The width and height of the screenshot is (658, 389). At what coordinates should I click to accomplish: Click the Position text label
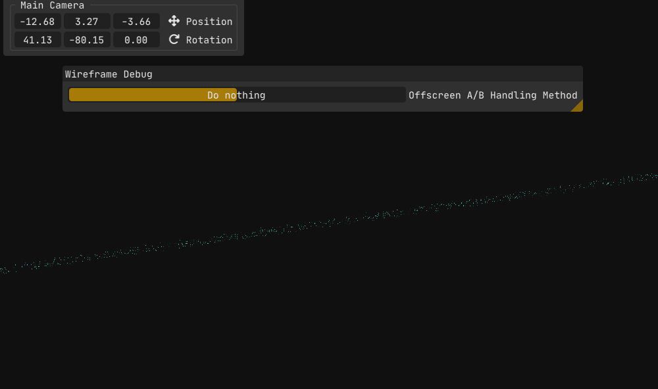(x=209, y=22)
